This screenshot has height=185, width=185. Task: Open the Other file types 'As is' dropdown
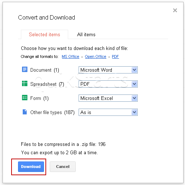tap(108, 112)
